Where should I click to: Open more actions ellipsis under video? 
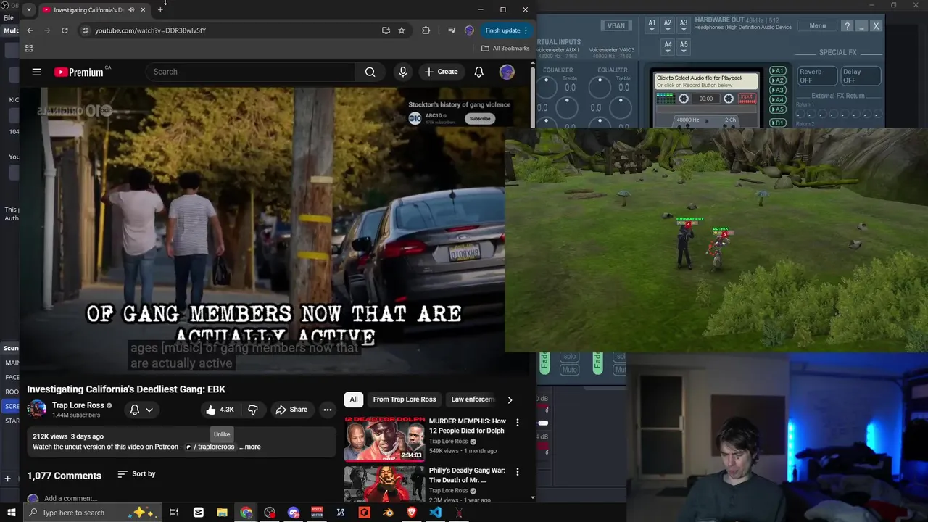(327, 410)
